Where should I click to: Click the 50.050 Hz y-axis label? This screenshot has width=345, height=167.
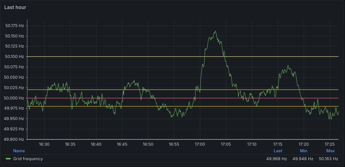coord(14,77)
